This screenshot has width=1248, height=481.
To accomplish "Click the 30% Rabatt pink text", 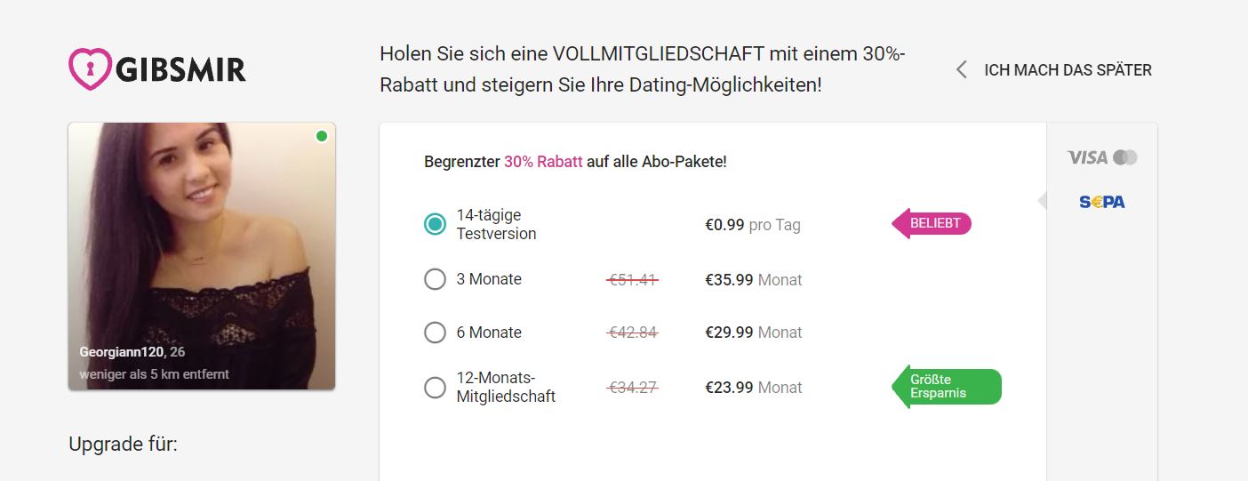I will pos(543,162).
